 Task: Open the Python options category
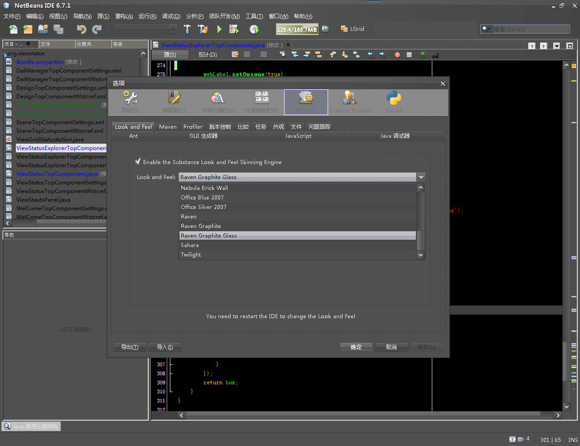[x=394, y=102]
